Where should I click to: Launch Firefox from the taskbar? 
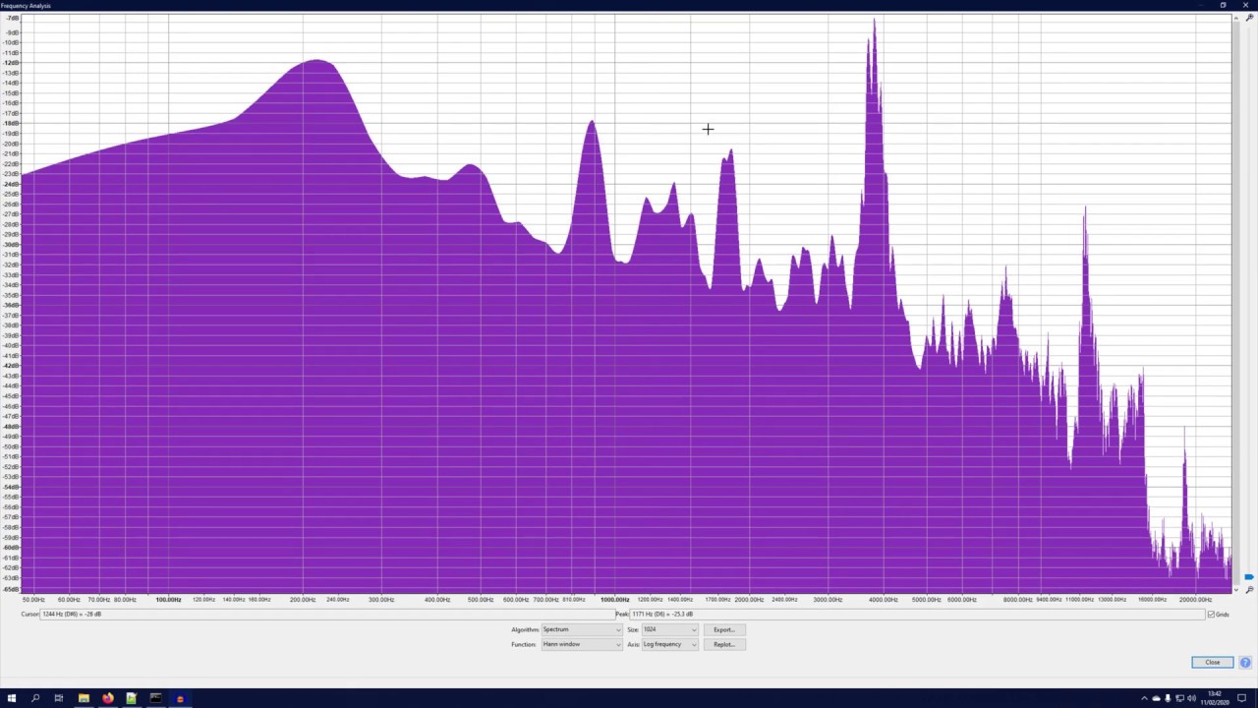pyautogui.click(x=107, y=698)
